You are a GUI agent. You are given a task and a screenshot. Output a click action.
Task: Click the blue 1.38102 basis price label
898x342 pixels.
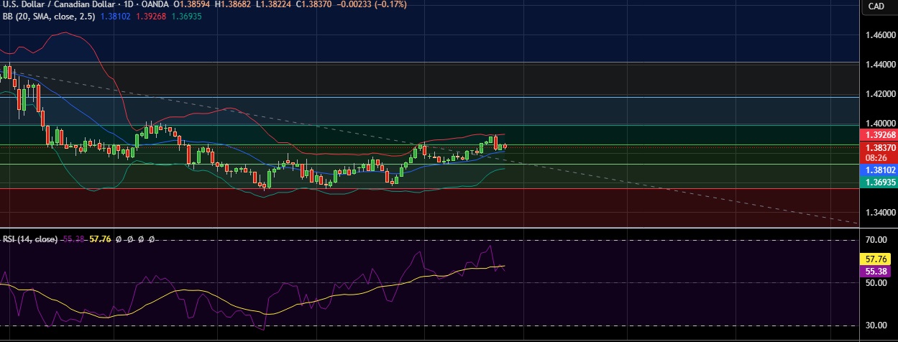[x=878, y=190]
